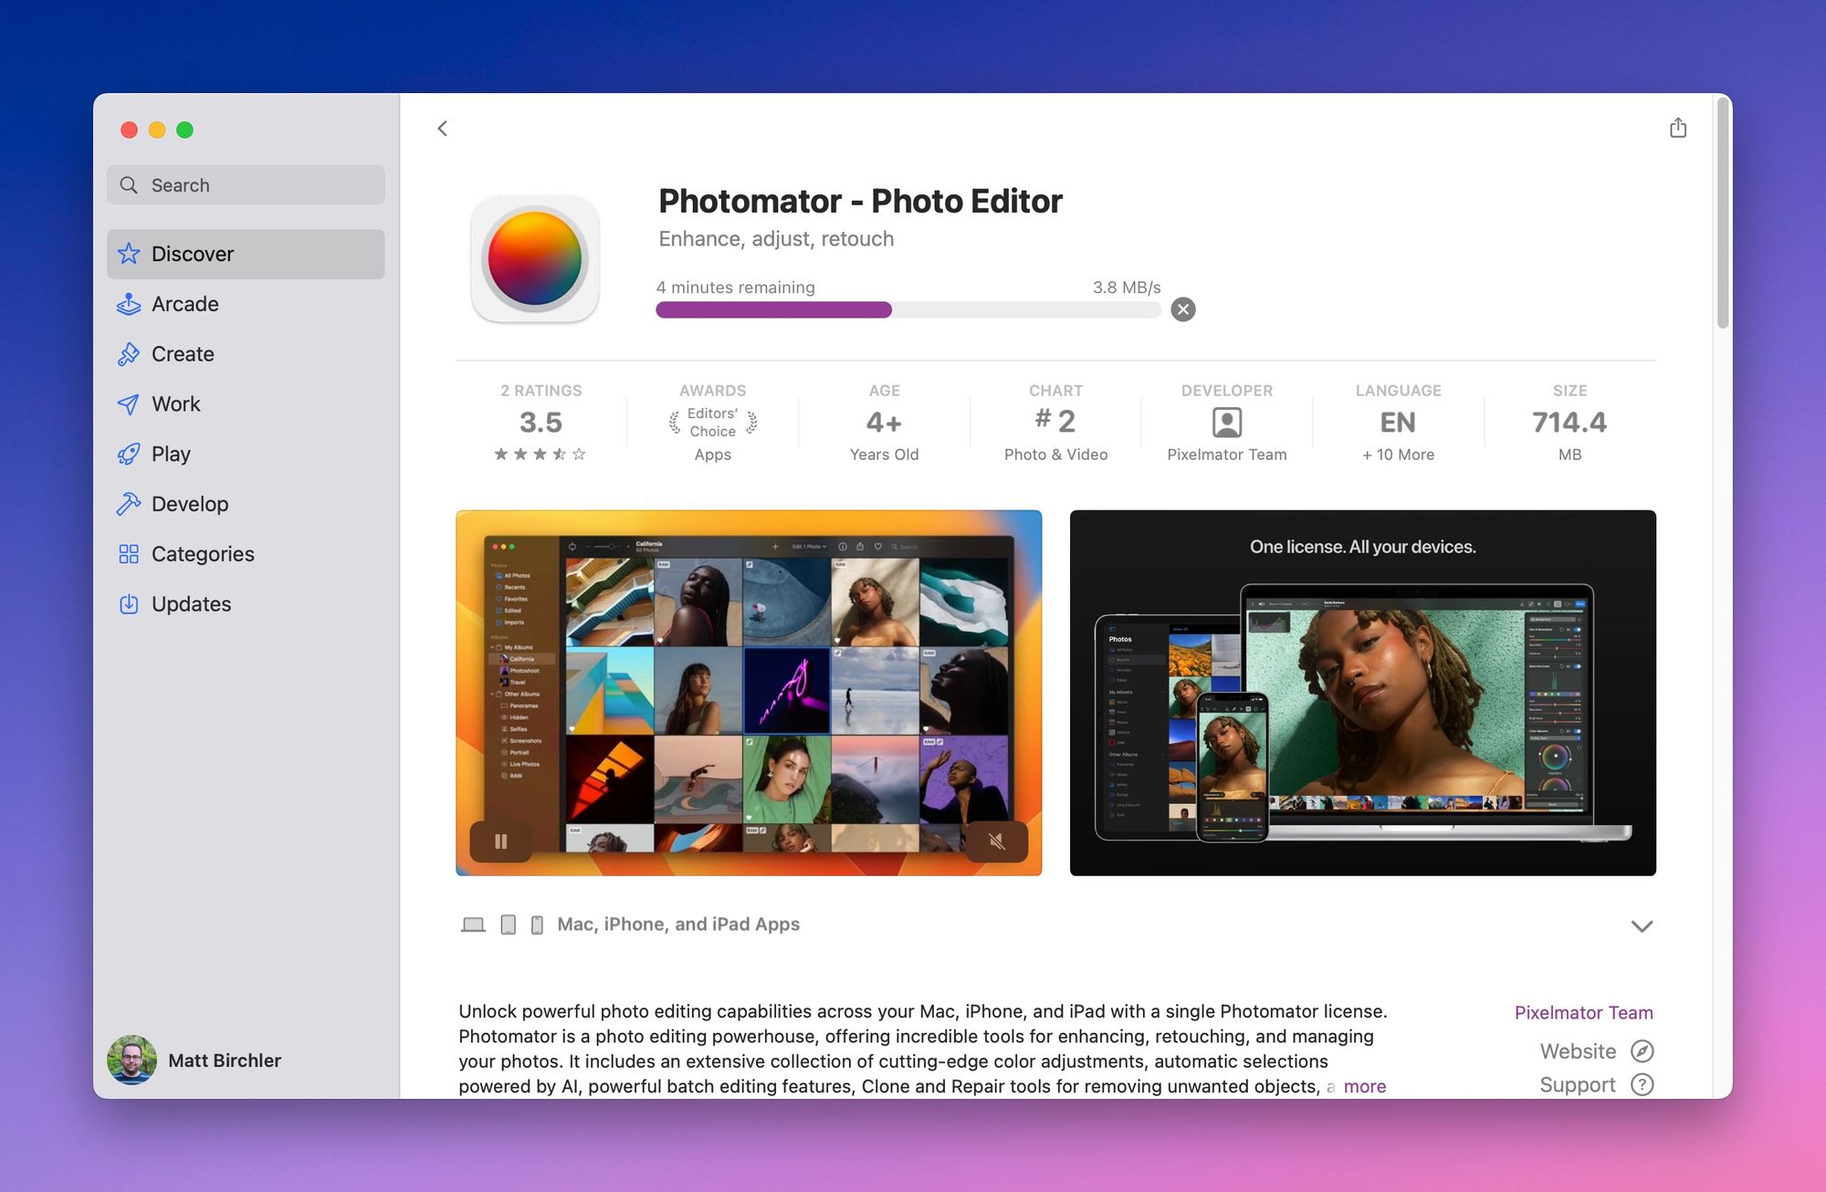Cancel the download with the X button
Viewport: 1826px width, 1192px height.
1183,309
